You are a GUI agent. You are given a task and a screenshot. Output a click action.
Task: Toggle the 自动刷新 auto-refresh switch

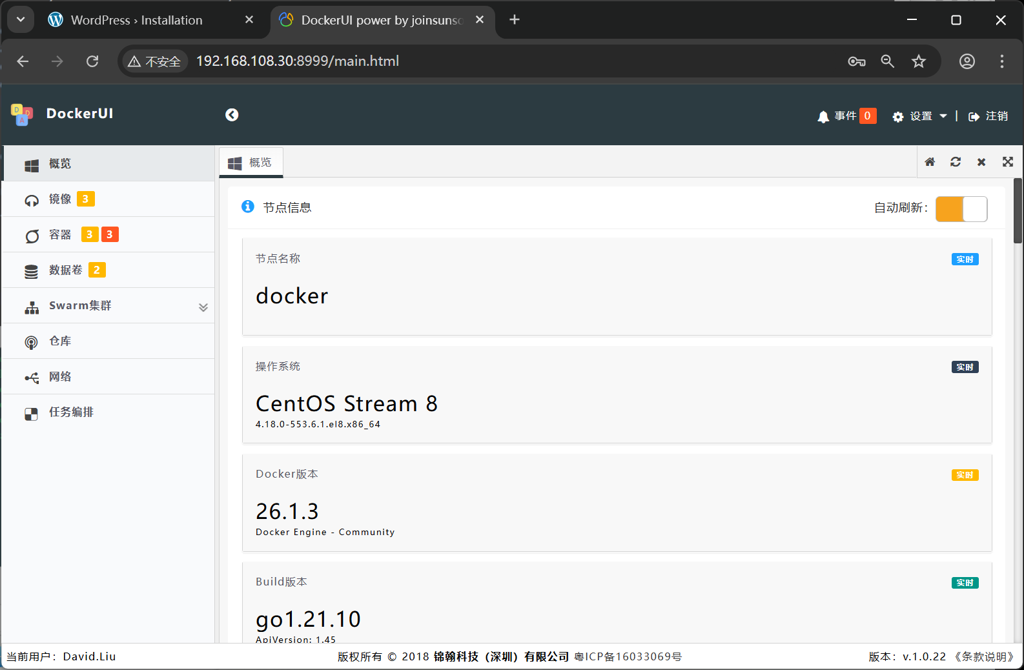(x=961, y=209)
